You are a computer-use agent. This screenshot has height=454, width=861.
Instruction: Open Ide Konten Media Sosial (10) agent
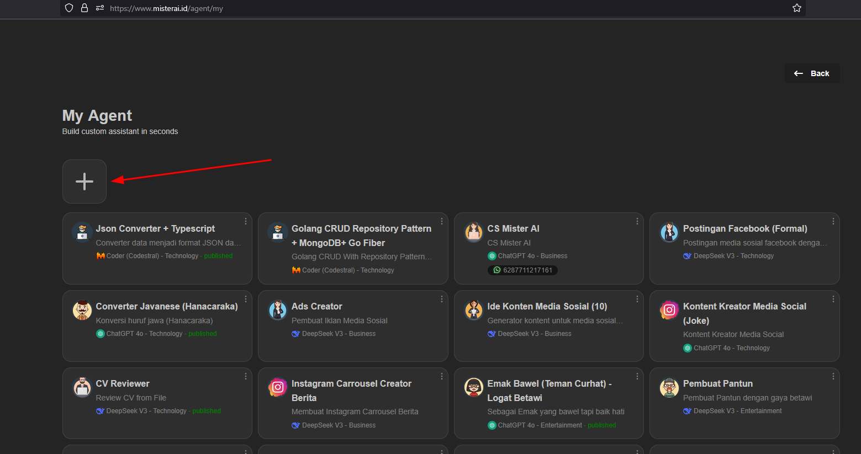point(547,307)
